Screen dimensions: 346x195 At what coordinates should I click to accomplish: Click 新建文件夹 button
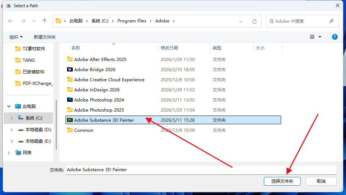pos(45,37)
